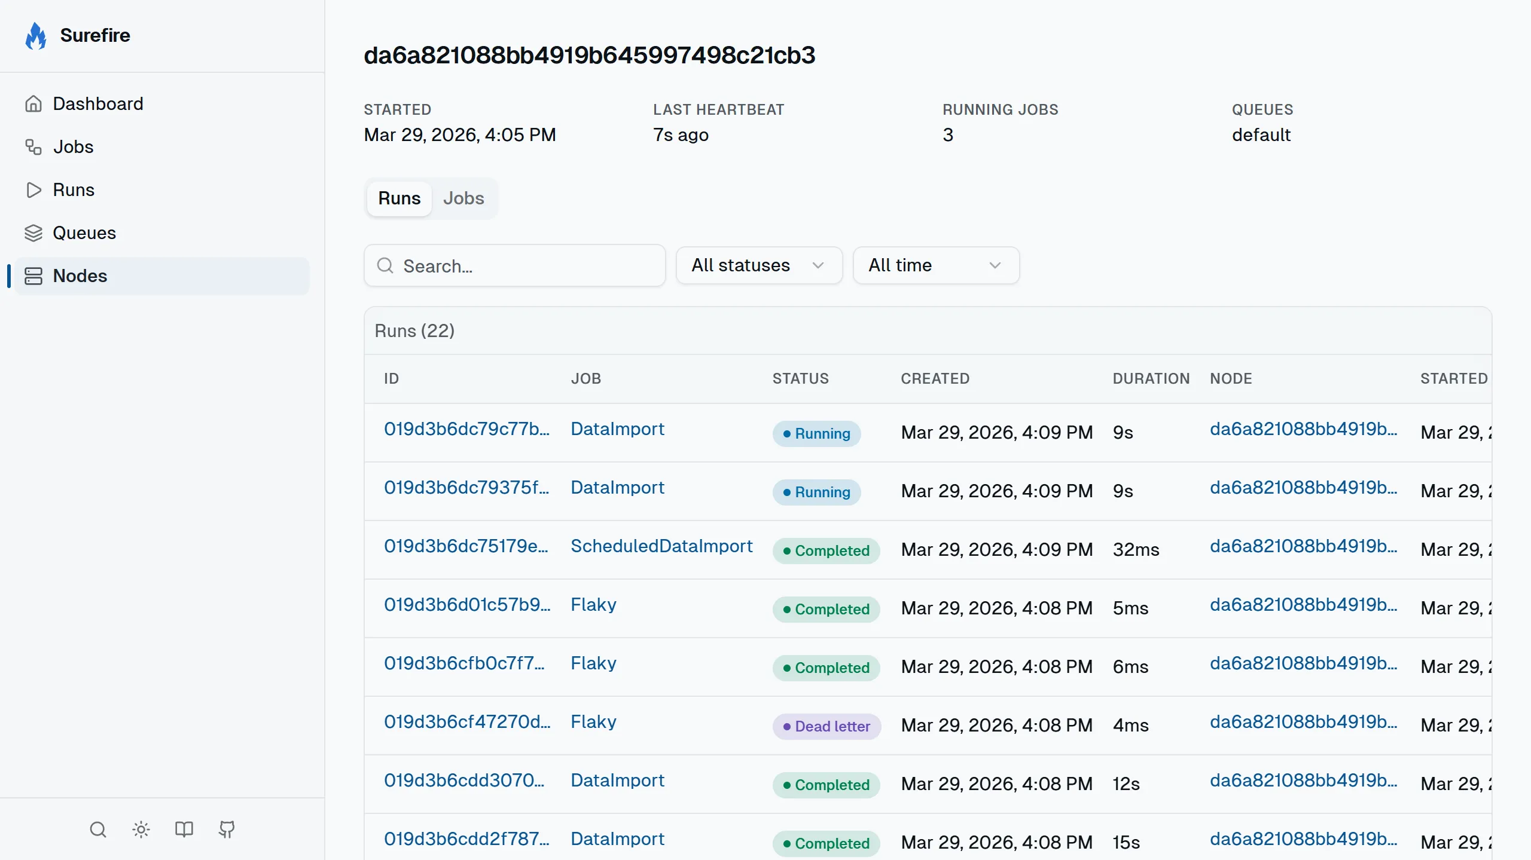Image resolution: width=1531 pixels, height=860 pixels.
Task: Sort by the Duration column header
Action: tap(1151, 379)
